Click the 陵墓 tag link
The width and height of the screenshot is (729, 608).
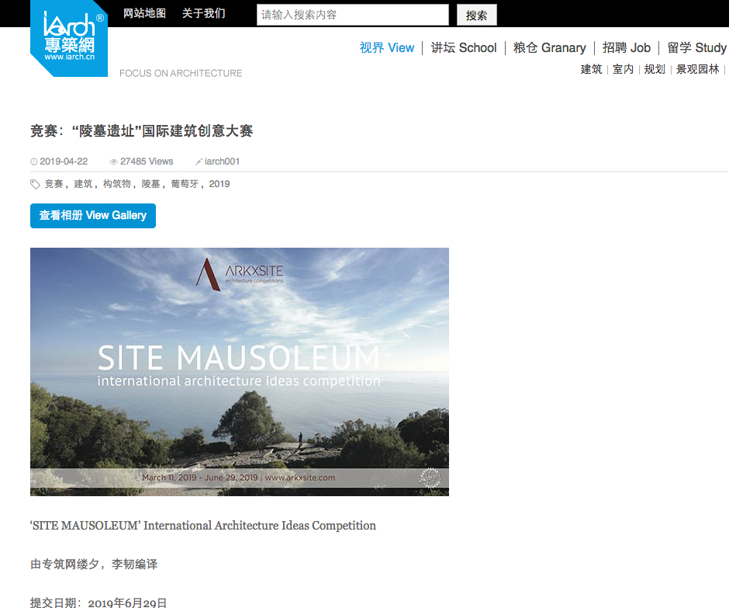click(150, 184)
